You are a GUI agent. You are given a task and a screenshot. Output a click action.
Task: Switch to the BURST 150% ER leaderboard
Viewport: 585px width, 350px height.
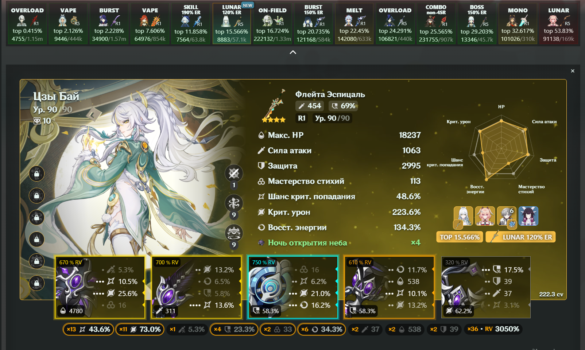click(x=313, y=24)
